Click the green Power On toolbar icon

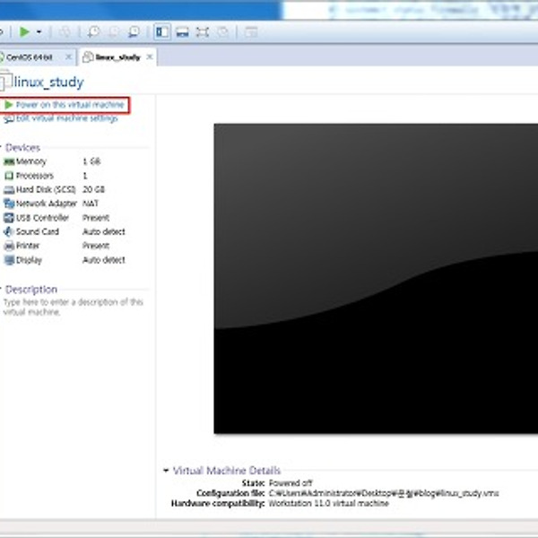tap(25, 31)
